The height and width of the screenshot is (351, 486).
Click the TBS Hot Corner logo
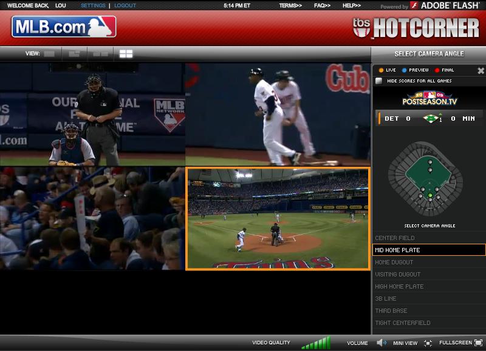tap(416, 28)
